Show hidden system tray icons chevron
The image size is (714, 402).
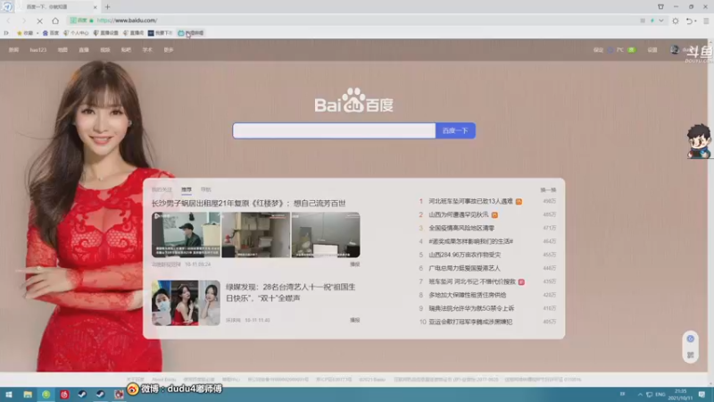coord(640,394)
